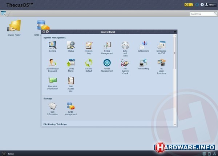
Task: Open the General settings icon
Action: click(53, 47)
